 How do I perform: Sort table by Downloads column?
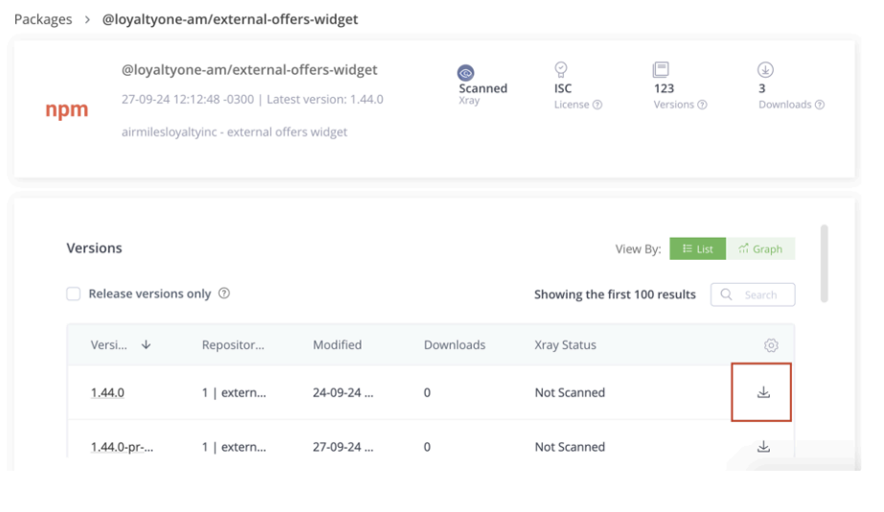pos(454,345)
